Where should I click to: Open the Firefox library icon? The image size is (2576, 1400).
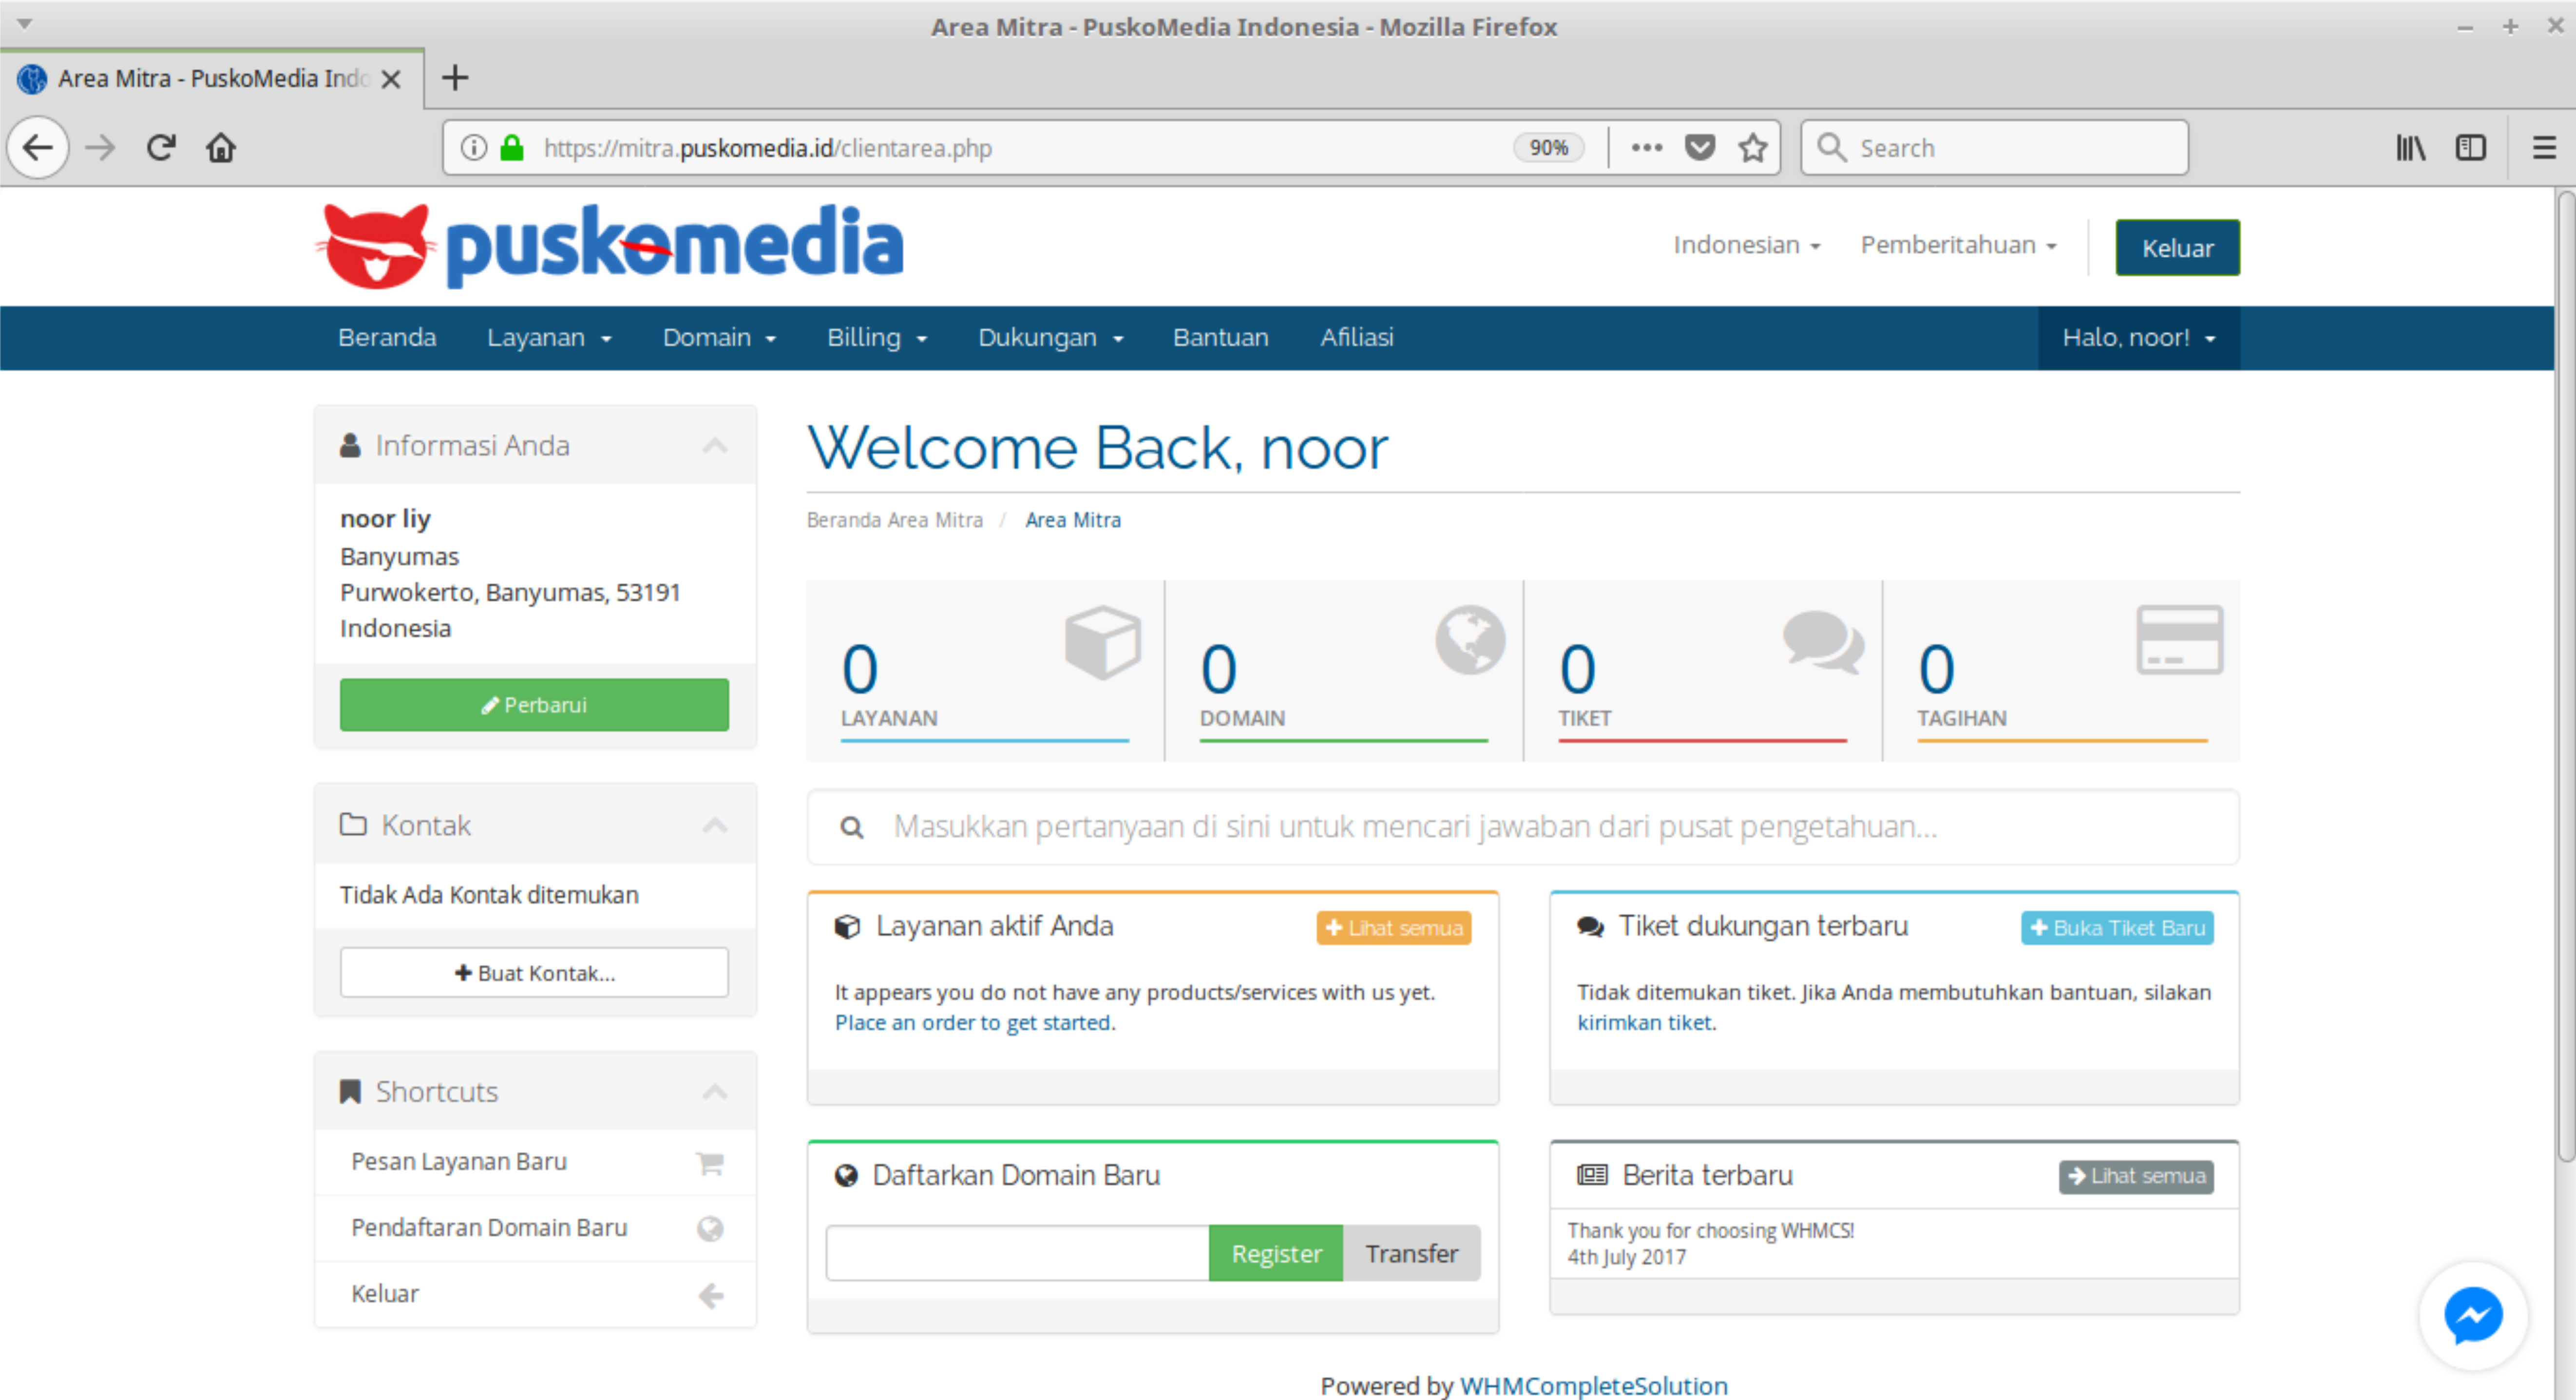tap(2411, 148)
